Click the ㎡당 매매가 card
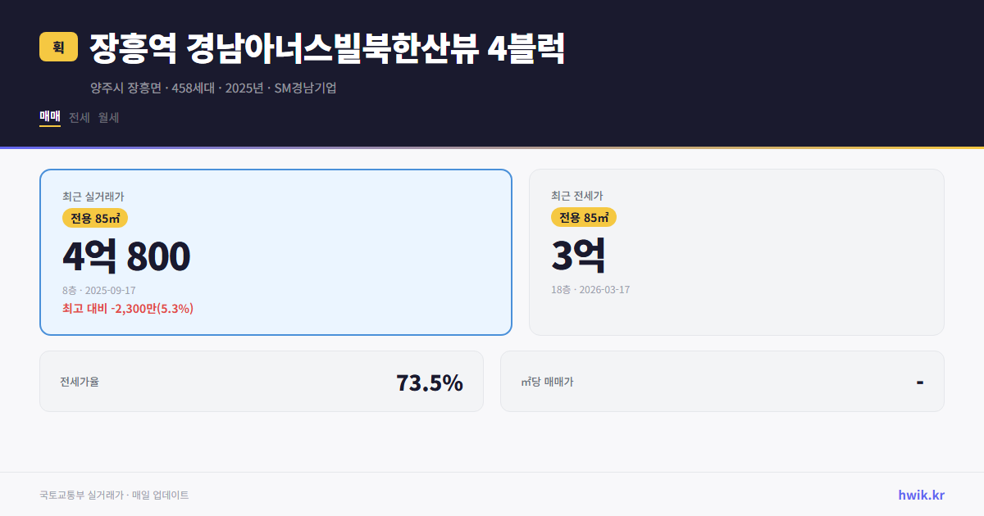 coord(721,381)
